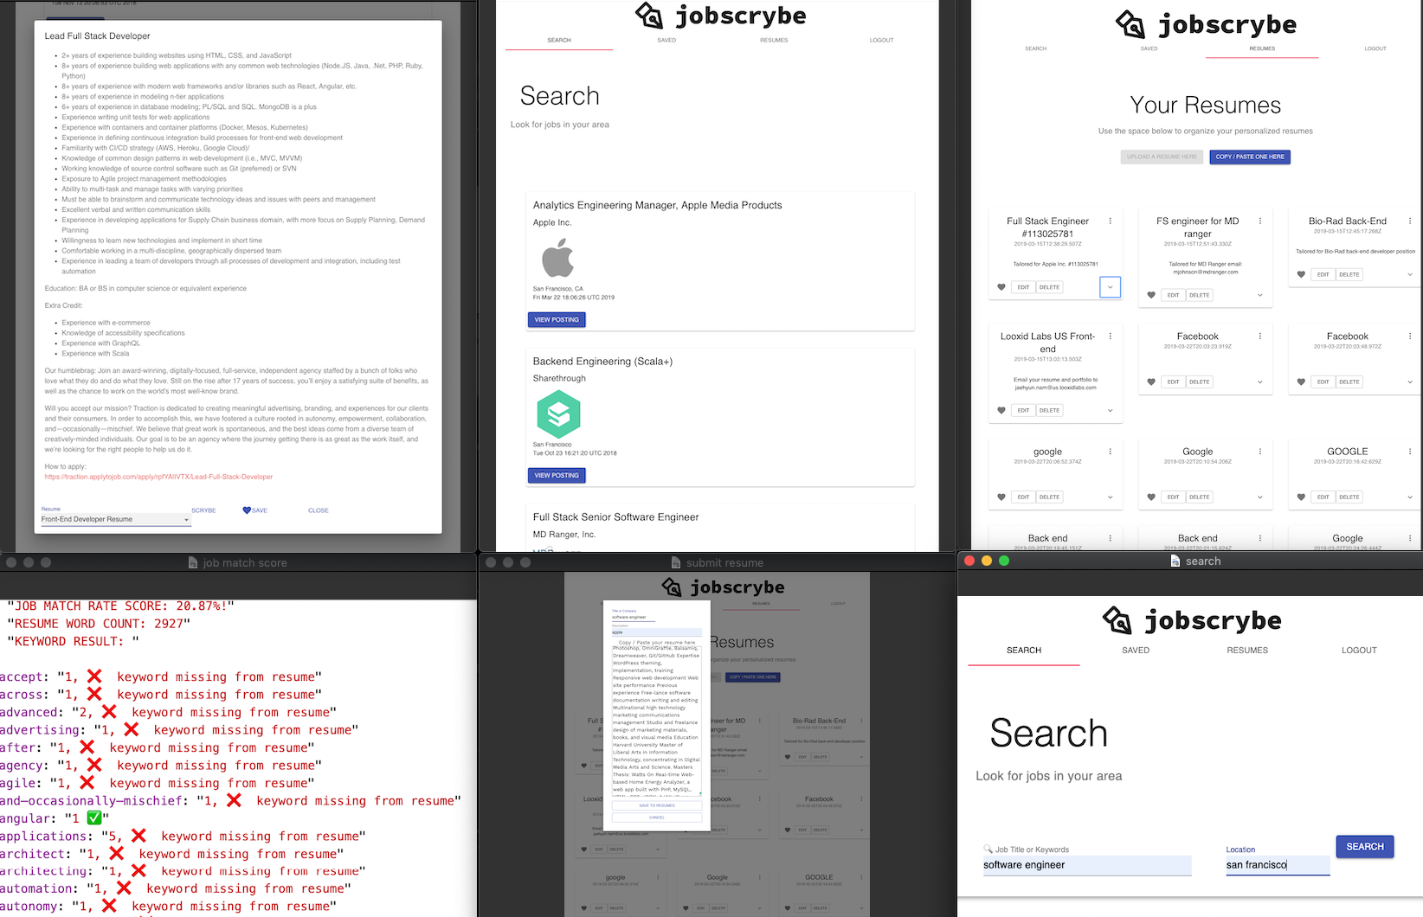Toggle heart on Google card timestamped 20:10:54, Your Resumes page
Image resolution: width=1423 pixels, height=917 pixels.
click(x=1151, y=497)
